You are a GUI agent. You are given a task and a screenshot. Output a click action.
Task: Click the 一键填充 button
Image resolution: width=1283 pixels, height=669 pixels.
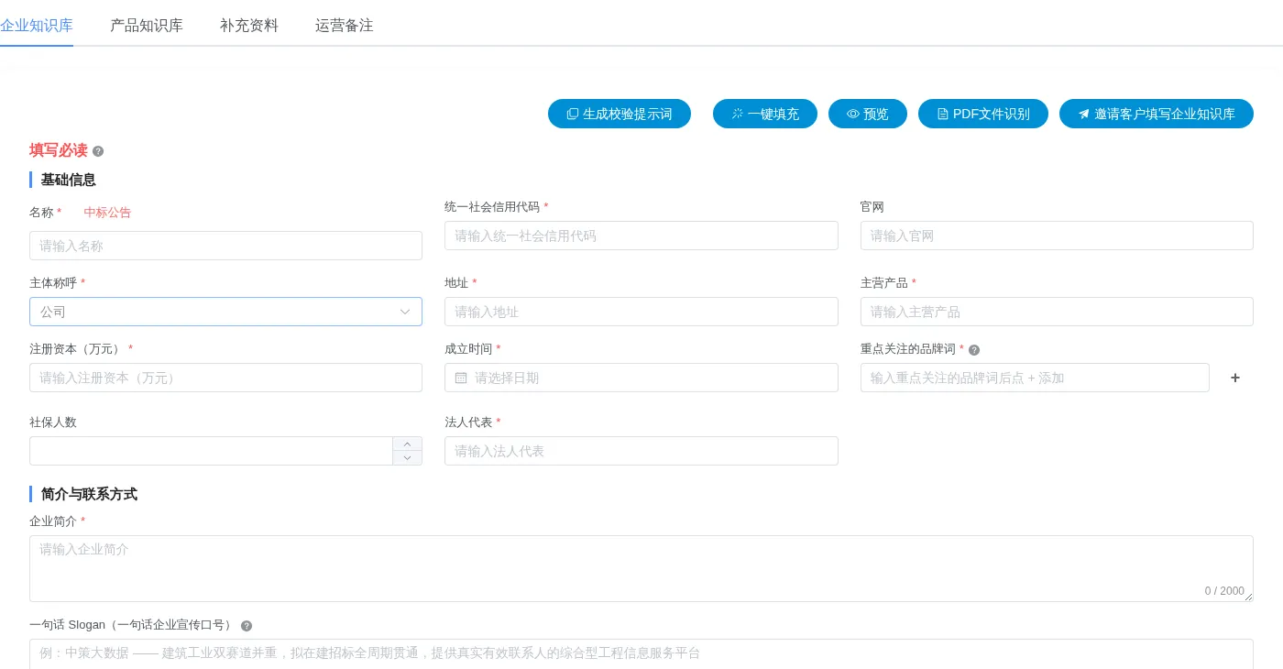click(x=765, y=114)
